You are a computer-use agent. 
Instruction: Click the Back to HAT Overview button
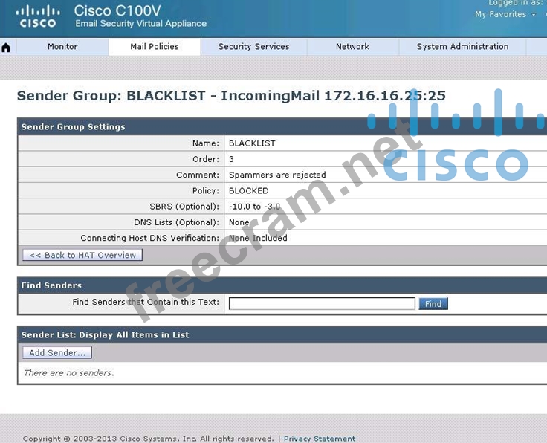(x=82, y=255)
